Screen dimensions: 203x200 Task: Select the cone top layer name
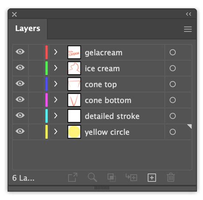(101, 85)
